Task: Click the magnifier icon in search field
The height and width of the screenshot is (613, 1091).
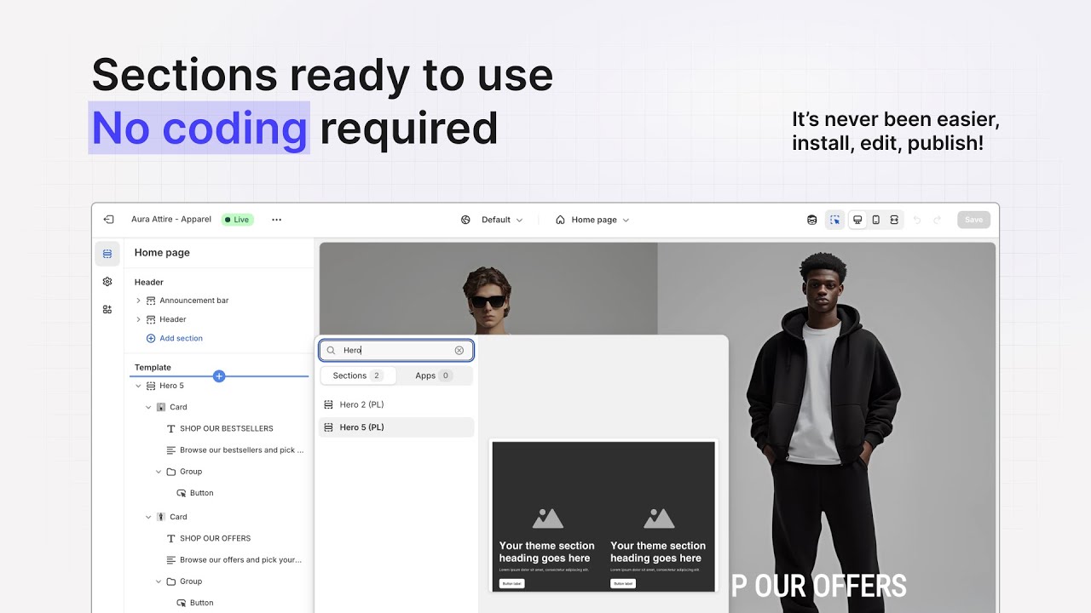Action: [332, 350]
